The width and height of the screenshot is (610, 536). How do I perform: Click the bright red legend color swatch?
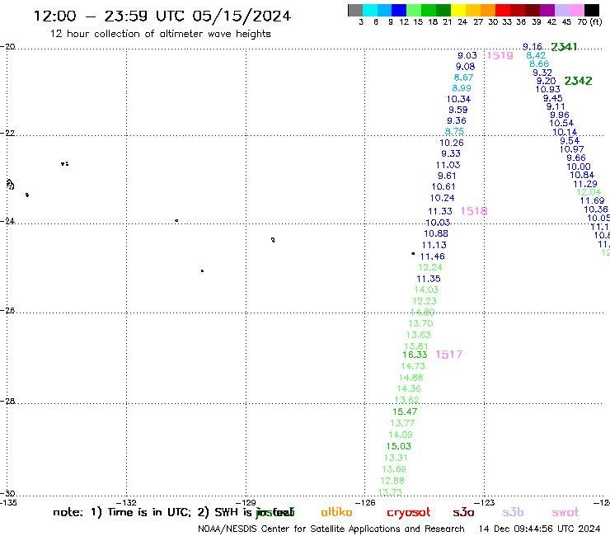(503, 10)
